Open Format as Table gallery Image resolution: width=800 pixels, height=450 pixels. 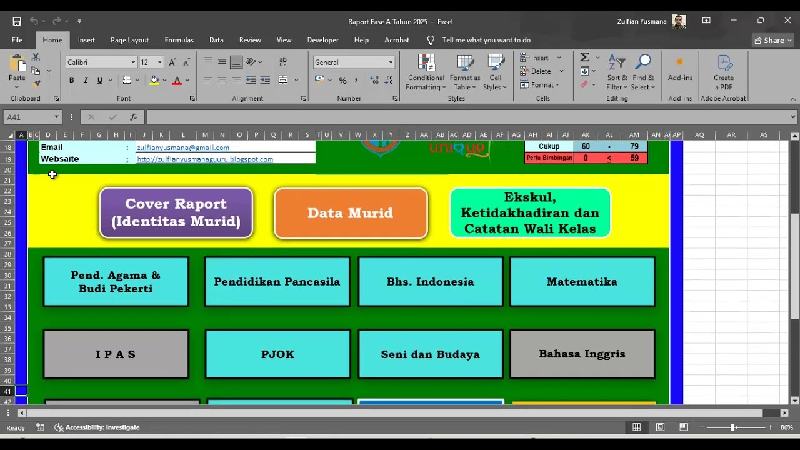[x=465, y=72]
